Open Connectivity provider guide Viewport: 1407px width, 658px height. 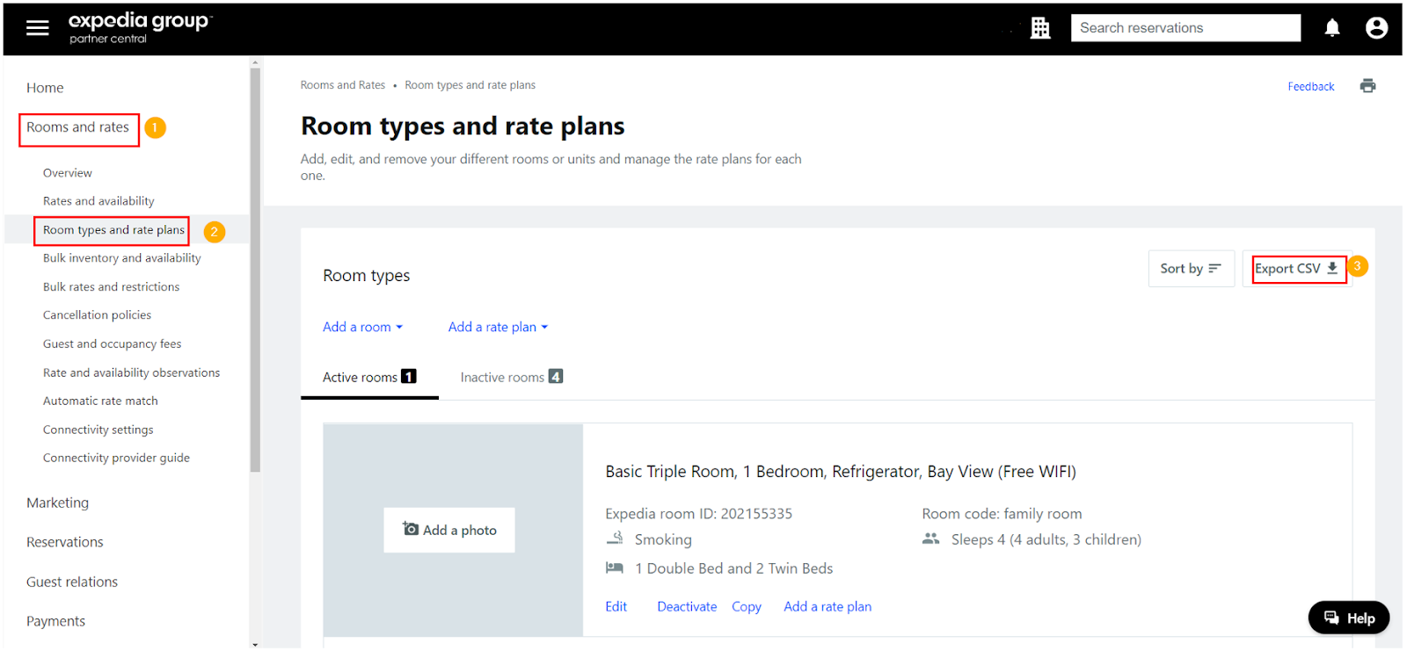click(116, 458)
